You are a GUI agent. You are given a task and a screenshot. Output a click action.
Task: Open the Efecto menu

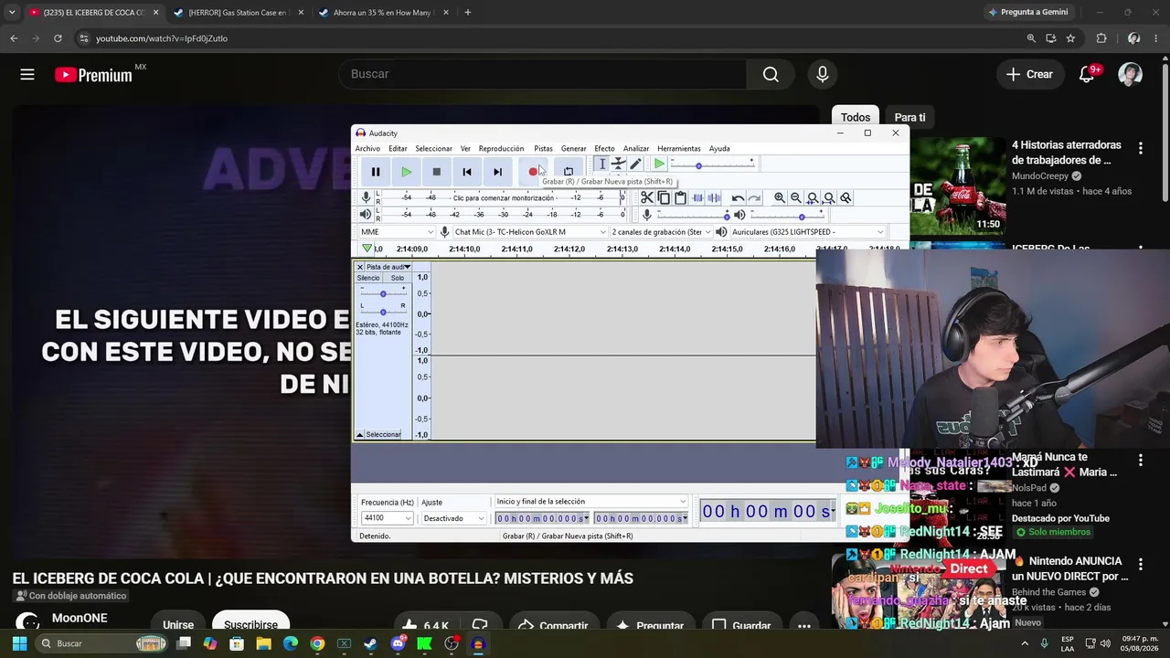tap(604, 148)
